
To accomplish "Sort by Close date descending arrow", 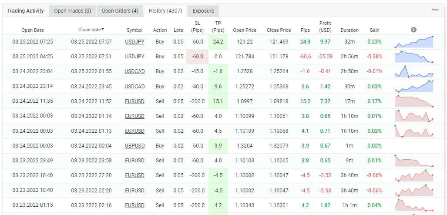I will pos(103,29).
